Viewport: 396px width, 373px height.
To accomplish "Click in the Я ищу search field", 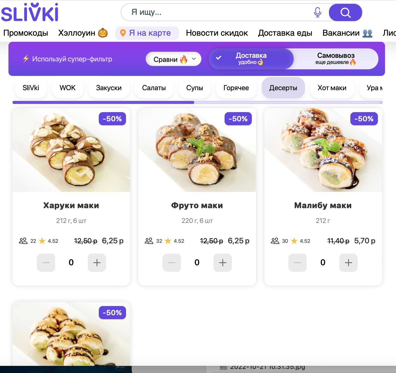I will pos(217,12).
